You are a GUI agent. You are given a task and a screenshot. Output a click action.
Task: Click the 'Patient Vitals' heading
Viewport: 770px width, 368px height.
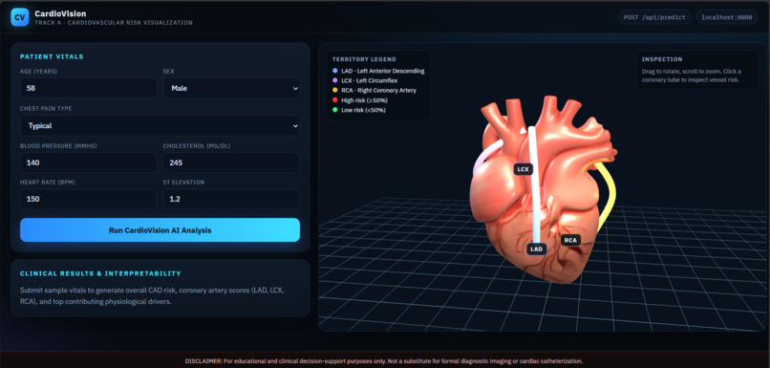(x=52, y=56)
